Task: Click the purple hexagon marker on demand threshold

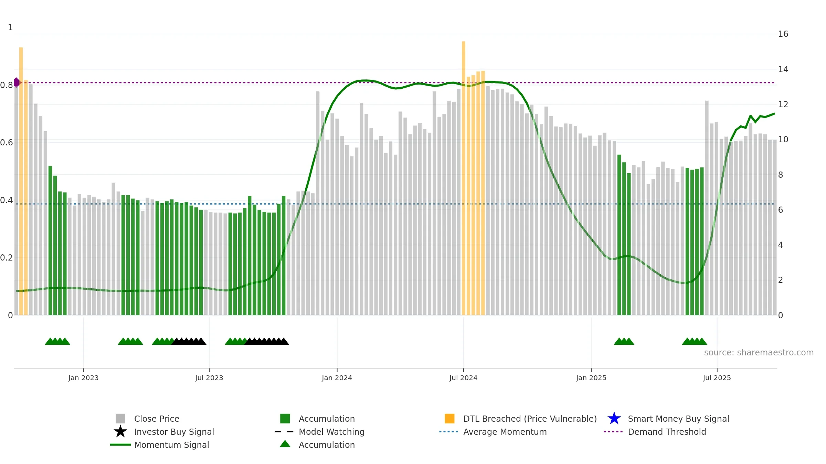Action: click(x=16, y=82)
